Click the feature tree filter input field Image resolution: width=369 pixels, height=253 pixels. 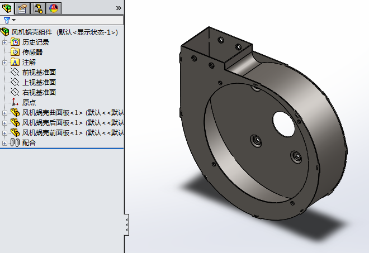pyautogui.click(x=61, y=20)
